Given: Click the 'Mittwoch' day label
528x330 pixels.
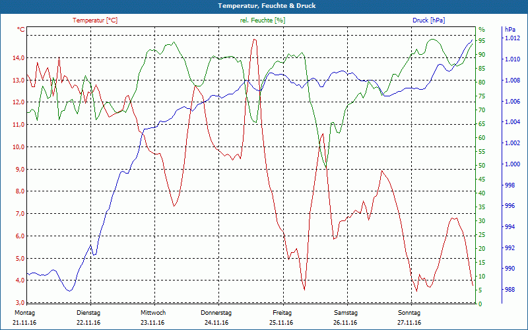Looking at the screenshot, I should 153,313.
